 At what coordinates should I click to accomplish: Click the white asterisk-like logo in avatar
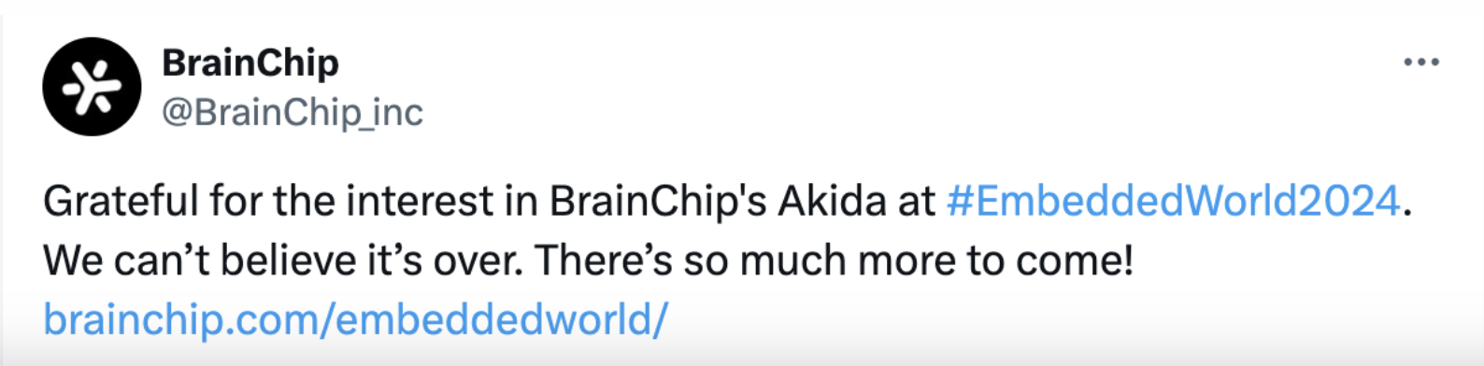coord(92,87)
